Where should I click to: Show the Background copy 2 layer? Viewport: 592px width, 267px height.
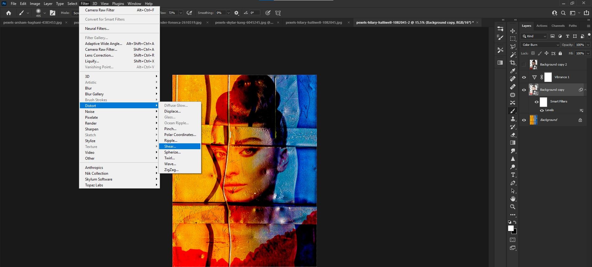pos(524,65)
